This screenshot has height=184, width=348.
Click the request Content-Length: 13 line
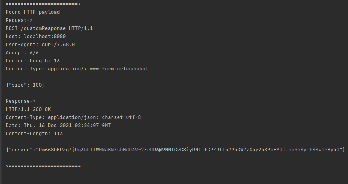click(x=32, y=61)
